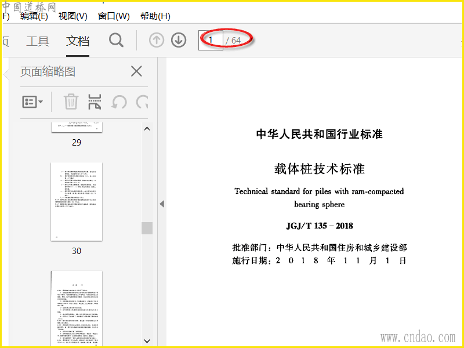Switch to the 文档 tab

click(78, 41)
